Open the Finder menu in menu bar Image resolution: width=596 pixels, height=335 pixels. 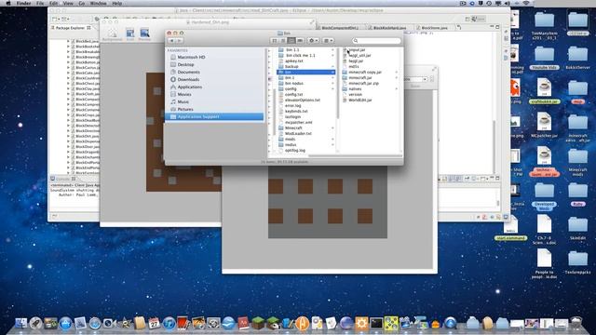(23, 3)
